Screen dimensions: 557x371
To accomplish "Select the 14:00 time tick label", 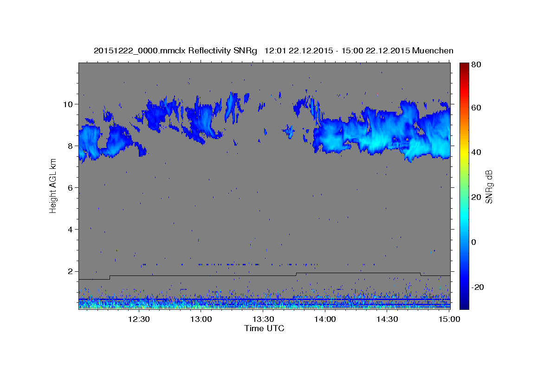I will [x=325, y=320].
